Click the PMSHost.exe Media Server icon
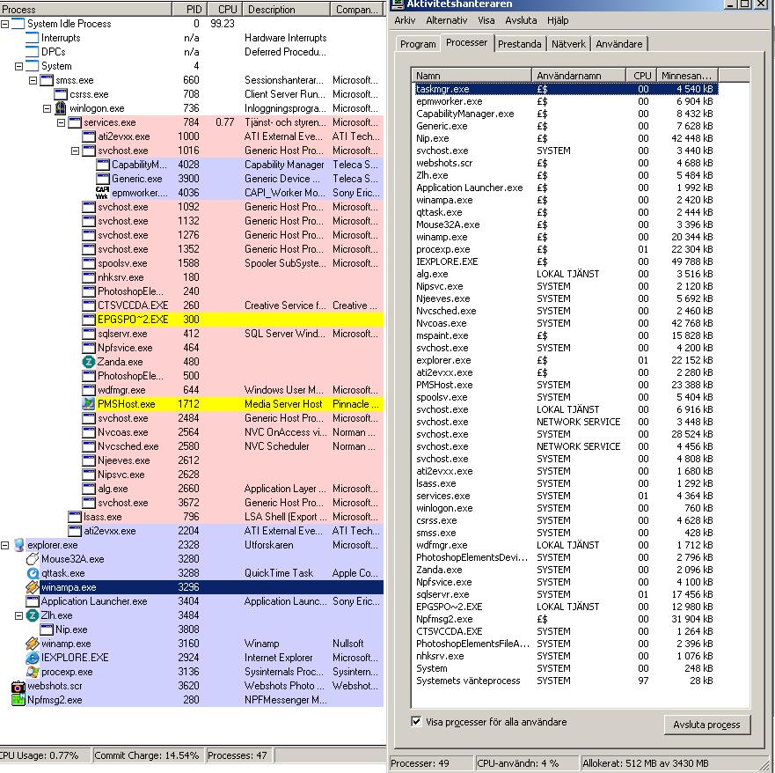The image size is (775, 773). point(88,404)
